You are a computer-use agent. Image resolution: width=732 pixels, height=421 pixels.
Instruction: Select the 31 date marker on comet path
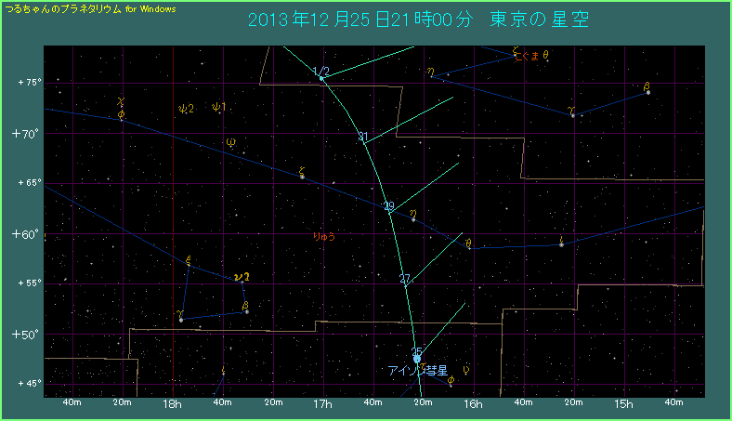[364, 139]
